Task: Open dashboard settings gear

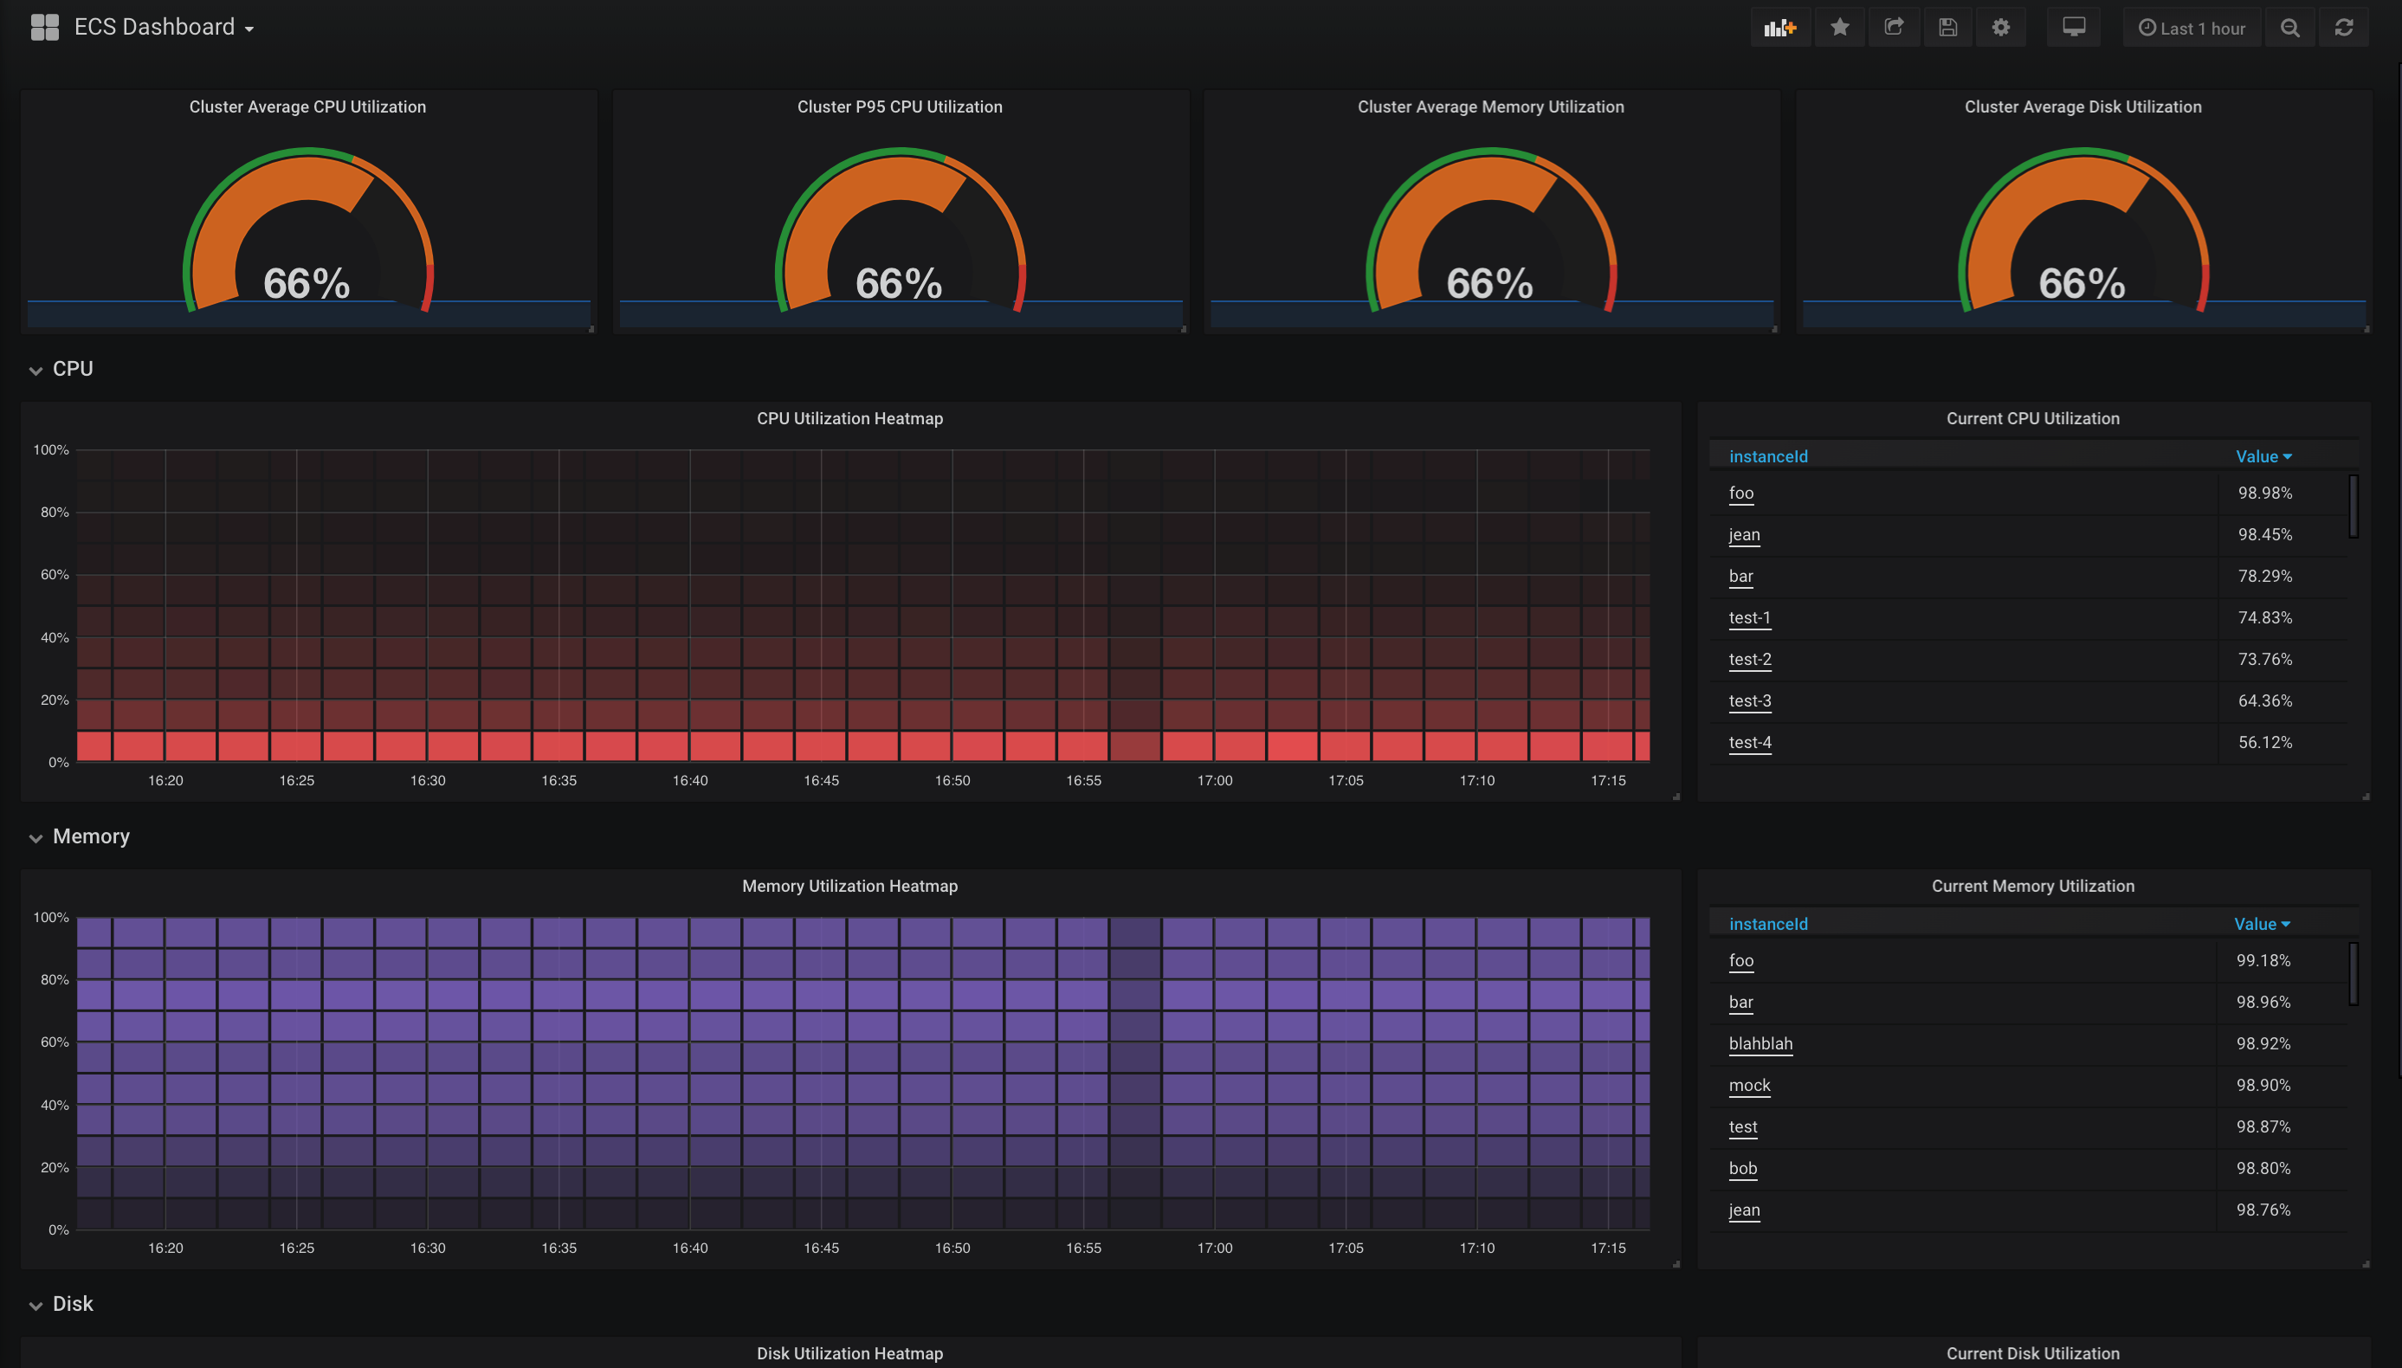Action: tap(2001, 29)
